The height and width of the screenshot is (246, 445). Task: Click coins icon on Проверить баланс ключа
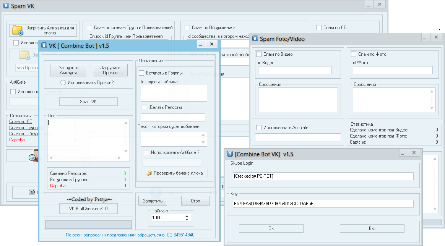tap(149, 173)
